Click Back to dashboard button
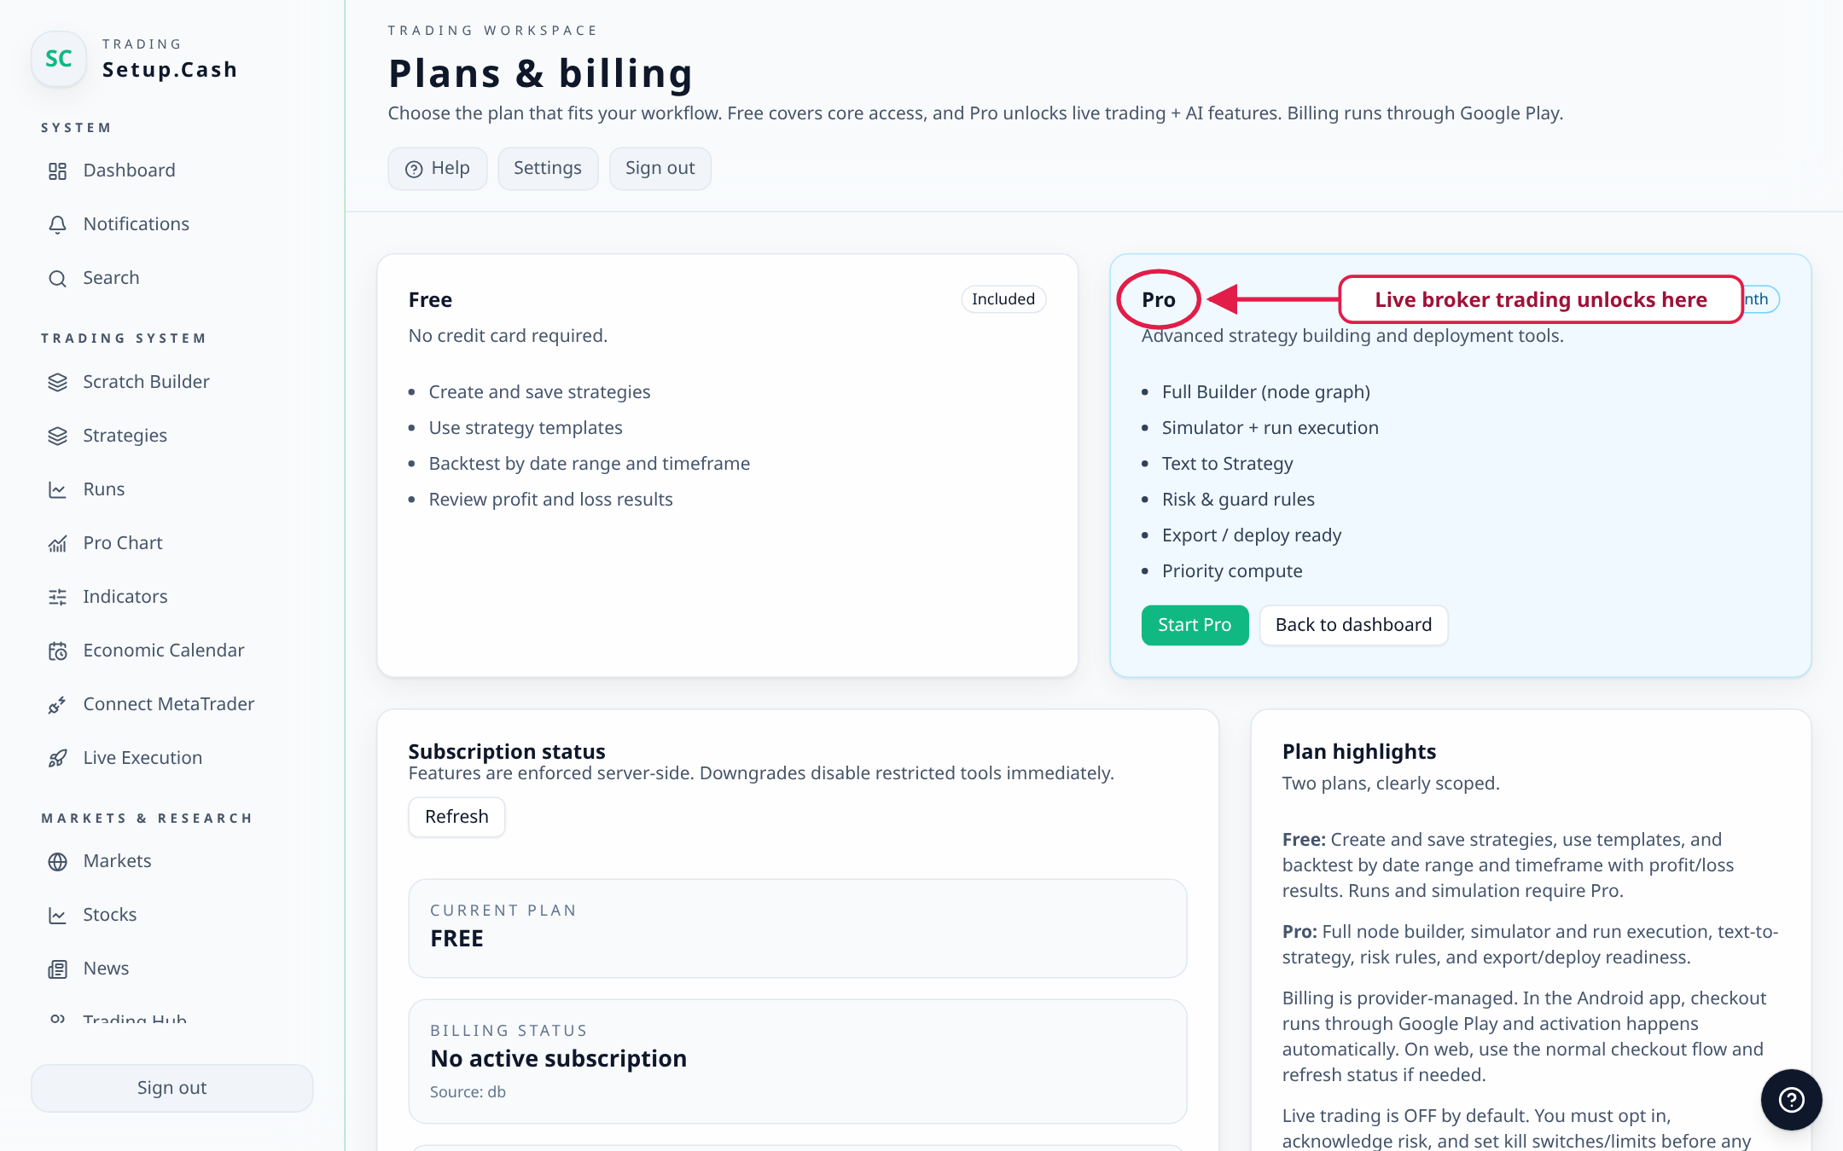Screen dimensions: 1843x1151 click(1353, 625)
